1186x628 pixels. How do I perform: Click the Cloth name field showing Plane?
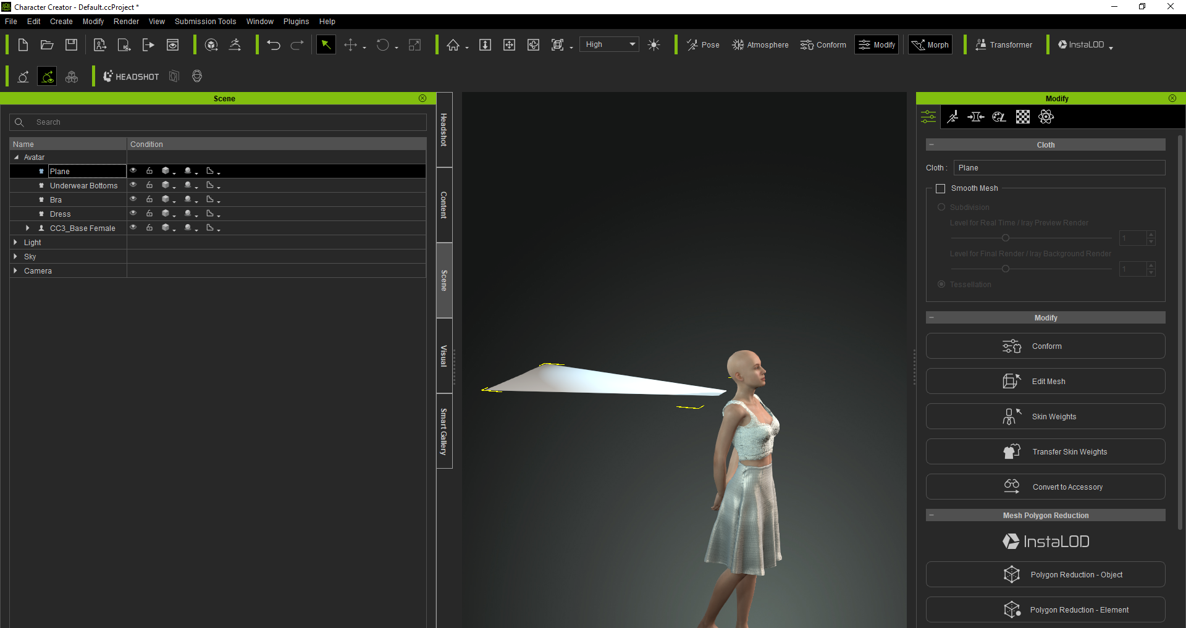[1059, 168]
